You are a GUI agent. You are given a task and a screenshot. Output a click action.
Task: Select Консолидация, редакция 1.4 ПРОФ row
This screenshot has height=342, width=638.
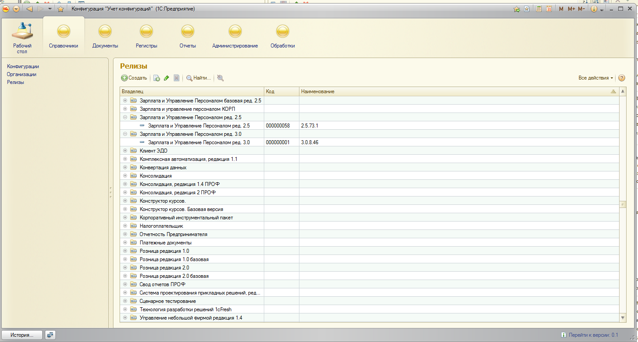click(369, 184)
